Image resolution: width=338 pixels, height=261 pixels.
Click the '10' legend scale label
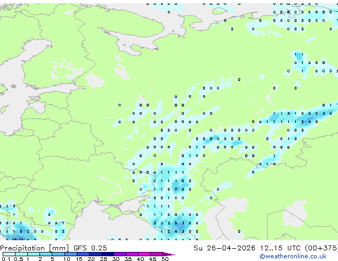pyautogui.click(x=67, y=259)
